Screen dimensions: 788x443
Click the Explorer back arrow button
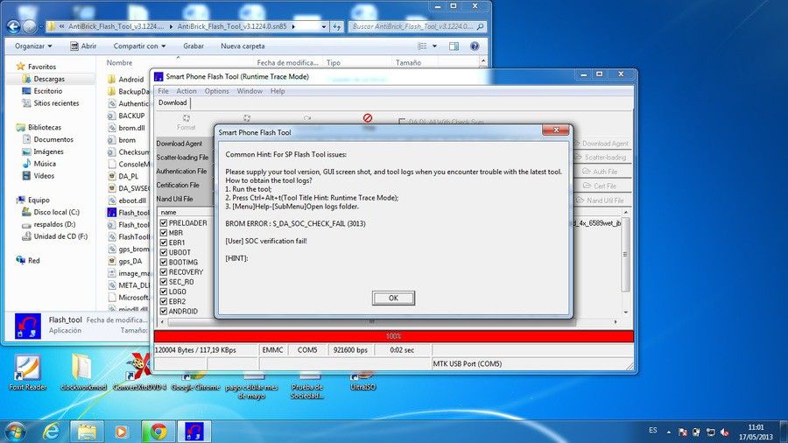point(13,26)
